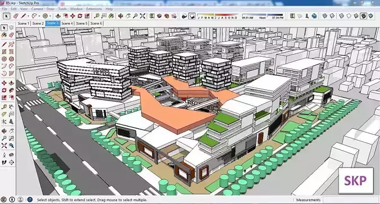
Task: Select the Scene 2 tab
Action: 38,23
